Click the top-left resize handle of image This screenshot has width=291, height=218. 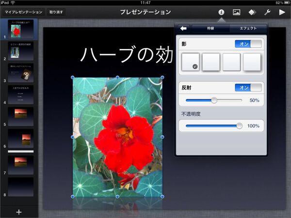[x=73, y=78]
